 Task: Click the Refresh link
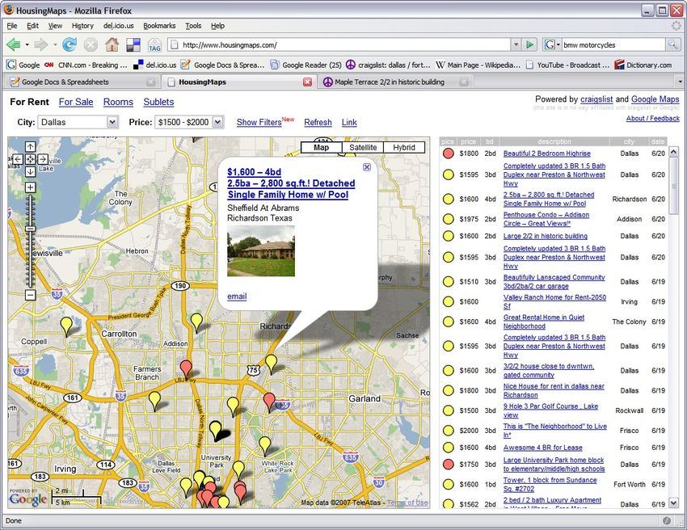pos(318,122)
